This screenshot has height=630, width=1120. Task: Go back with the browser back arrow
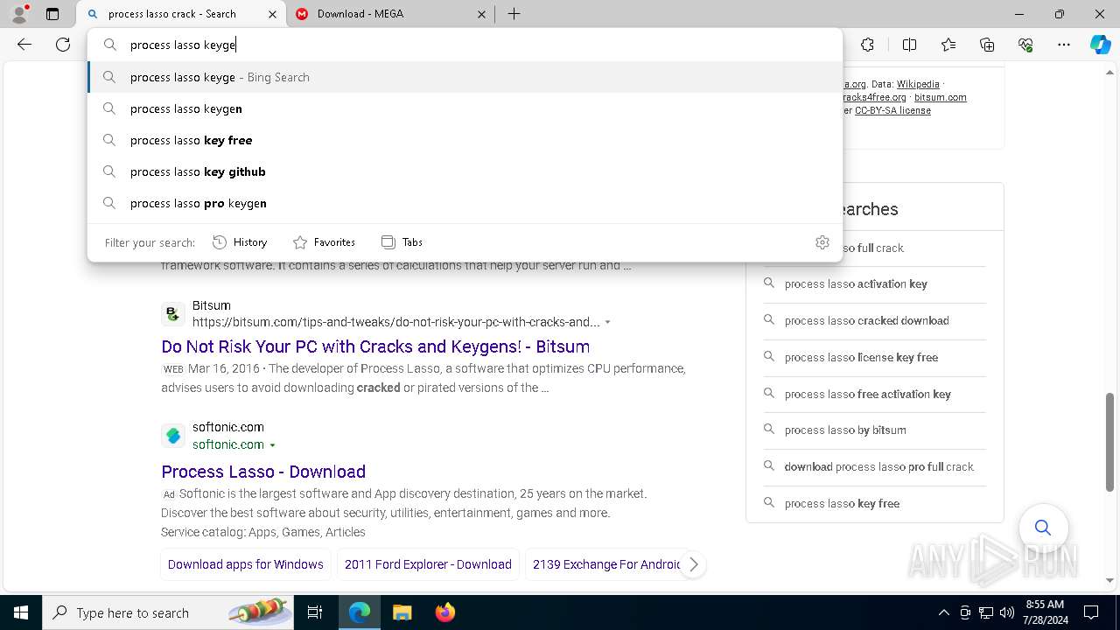point(24,45)
